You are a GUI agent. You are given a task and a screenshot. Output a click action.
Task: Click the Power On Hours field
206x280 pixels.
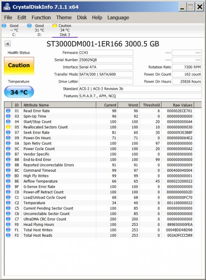[187, 81]
